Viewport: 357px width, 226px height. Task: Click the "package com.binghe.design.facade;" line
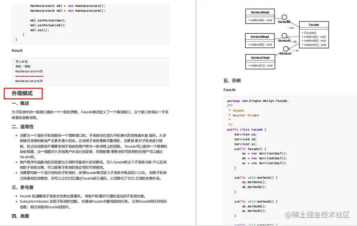[258, 101]
